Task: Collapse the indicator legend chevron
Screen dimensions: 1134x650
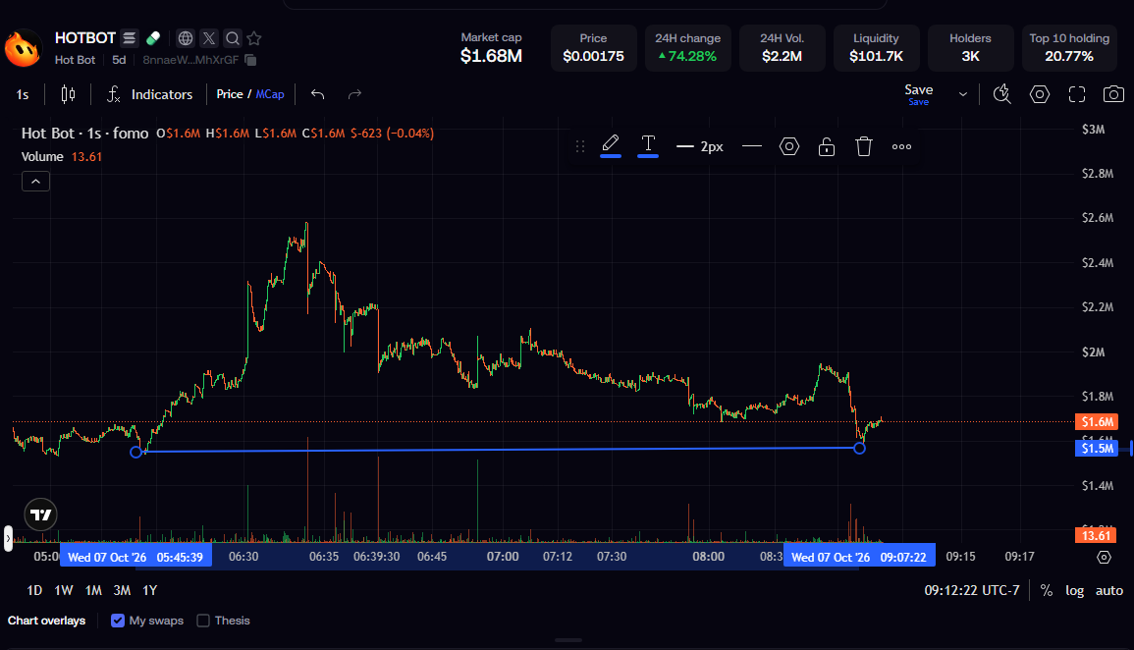Action: 35,181
